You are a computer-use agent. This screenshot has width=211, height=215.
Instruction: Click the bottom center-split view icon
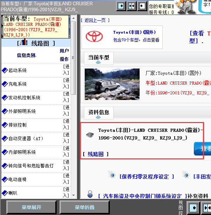click(206, 208)
